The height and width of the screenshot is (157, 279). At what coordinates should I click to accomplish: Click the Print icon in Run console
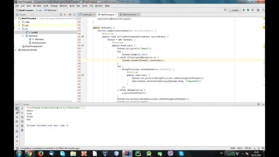click(22, 126)
